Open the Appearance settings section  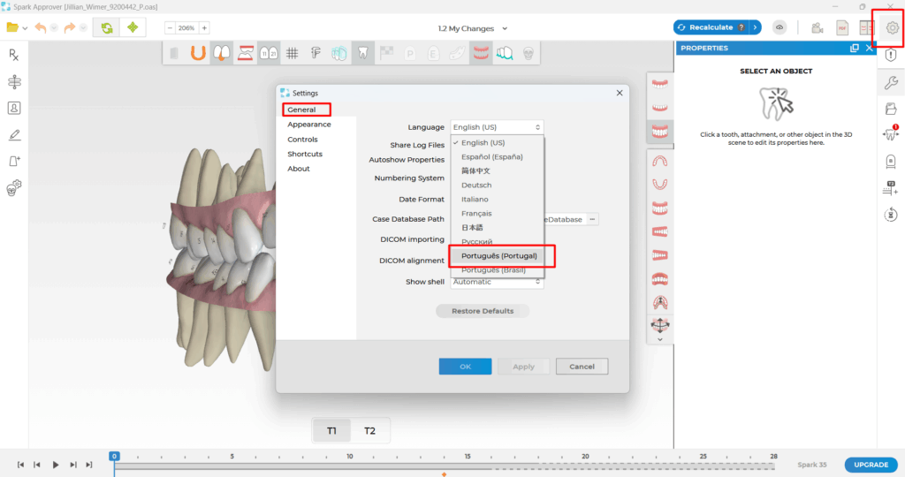(308, 125)
